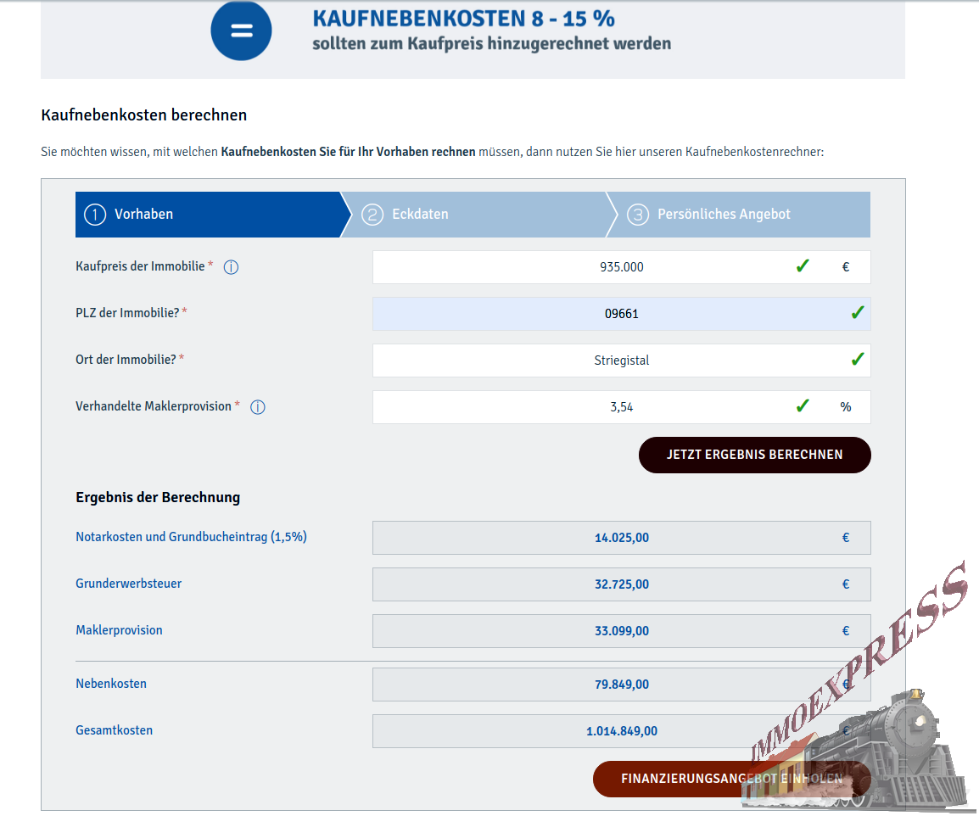The height and width of the screenshot is (816, 979).
Task: Click green checkmark in Maklerprovision field
Action: click(802, 406)
